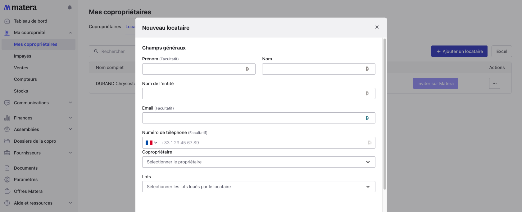The width and height of the screenshot is (522, 212).
Task: Open the French flag country code dropdown
Action: (152, 143)
